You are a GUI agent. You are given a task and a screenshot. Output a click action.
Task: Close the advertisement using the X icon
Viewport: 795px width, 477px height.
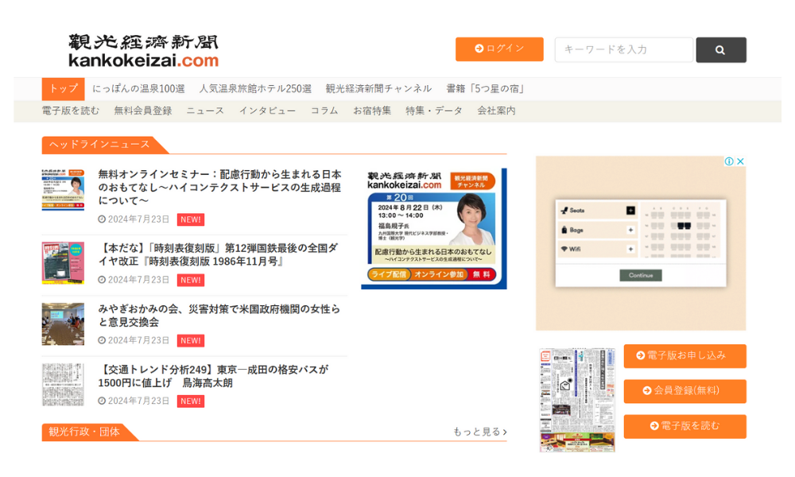(740, 161)
